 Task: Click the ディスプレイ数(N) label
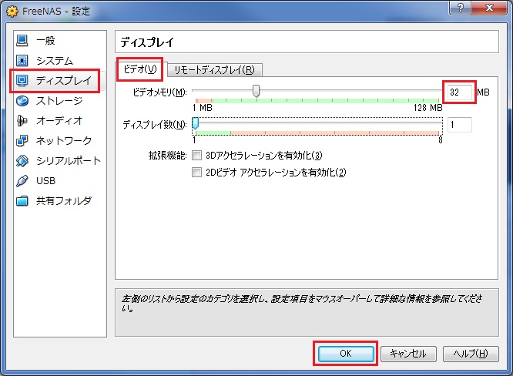coord(155,125)
